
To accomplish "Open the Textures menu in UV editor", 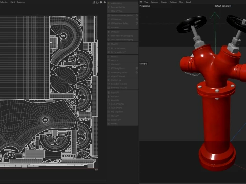I will coord(21,2).
